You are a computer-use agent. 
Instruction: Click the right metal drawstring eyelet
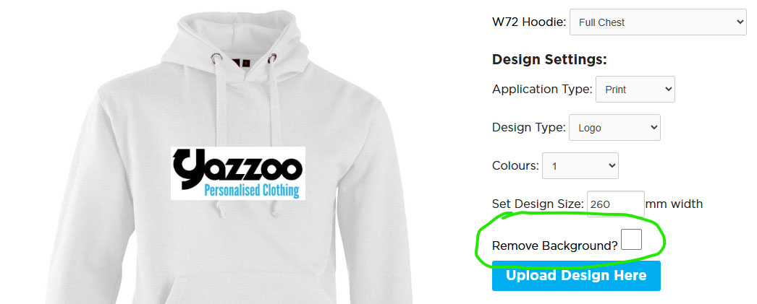(273, 58)
